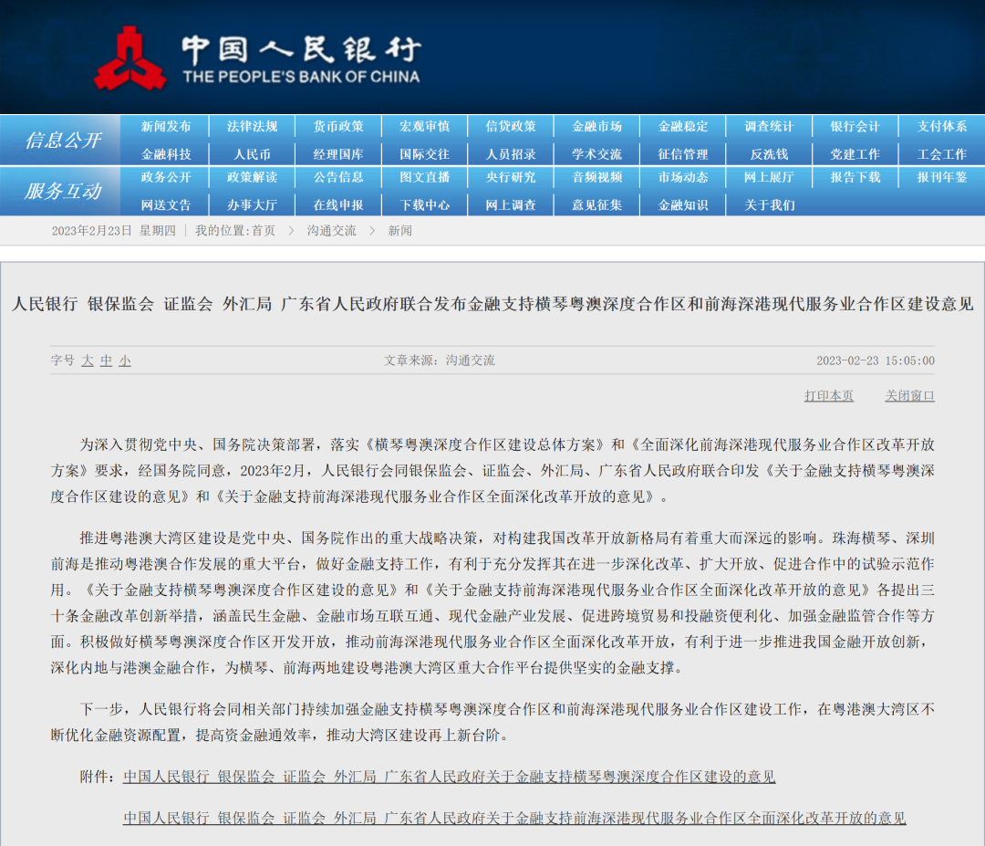985x846 pixels.
Task: Open 宏观审慎 navigation link
Action: [x=425, y=126]
